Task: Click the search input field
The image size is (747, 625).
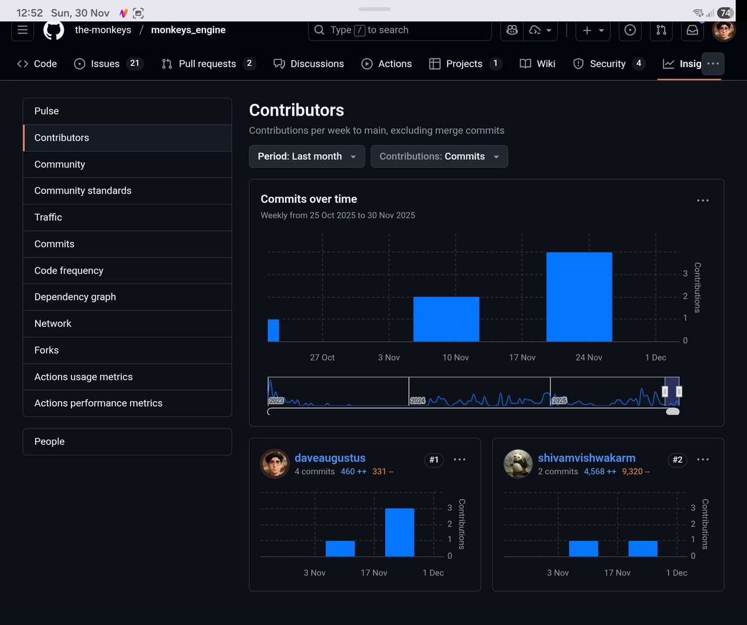Action: [400, 30]
